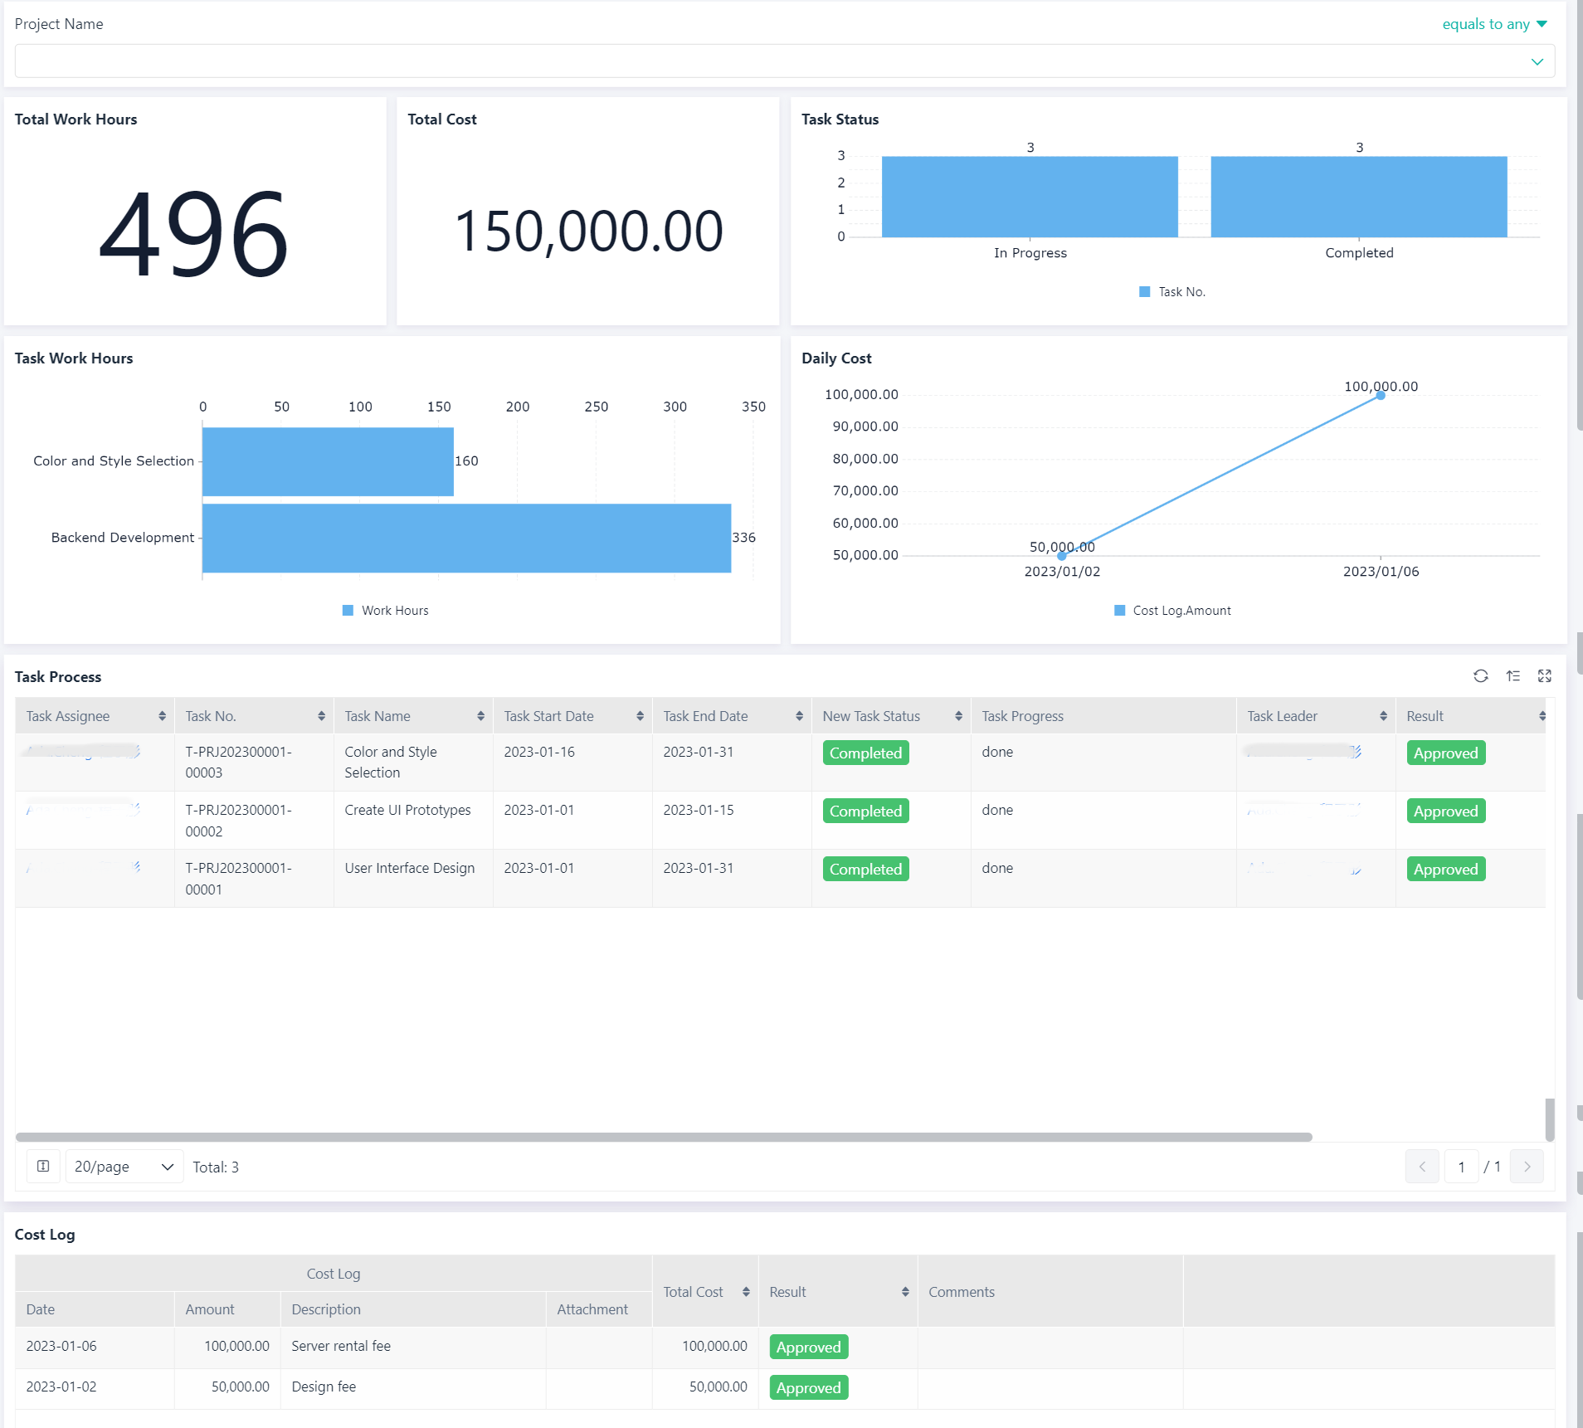Click the 2023/01/06 data point on Daily Cost
The image size is (1583, 1428).
1381,396
